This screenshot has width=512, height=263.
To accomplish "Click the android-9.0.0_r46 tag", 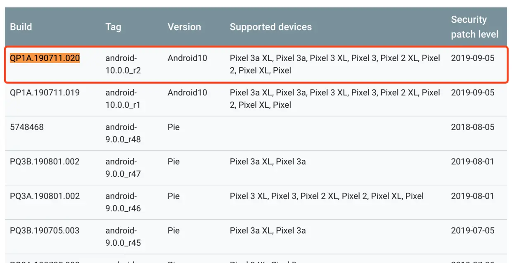I will tap(123, 202).
